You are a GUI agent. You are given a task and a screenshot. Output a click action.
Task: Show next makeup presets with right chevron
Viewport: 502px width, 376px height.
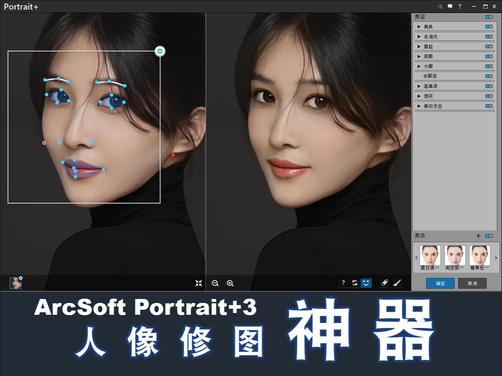point(496,257)
